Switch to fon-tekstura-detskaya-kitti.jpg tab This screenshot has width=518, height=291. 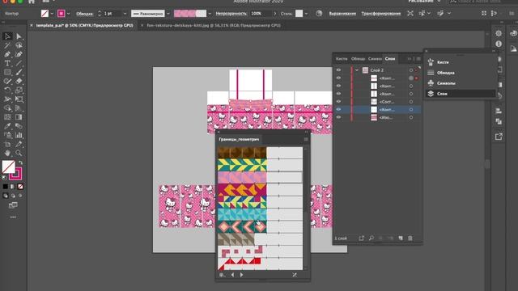click(x=214, y=25)
